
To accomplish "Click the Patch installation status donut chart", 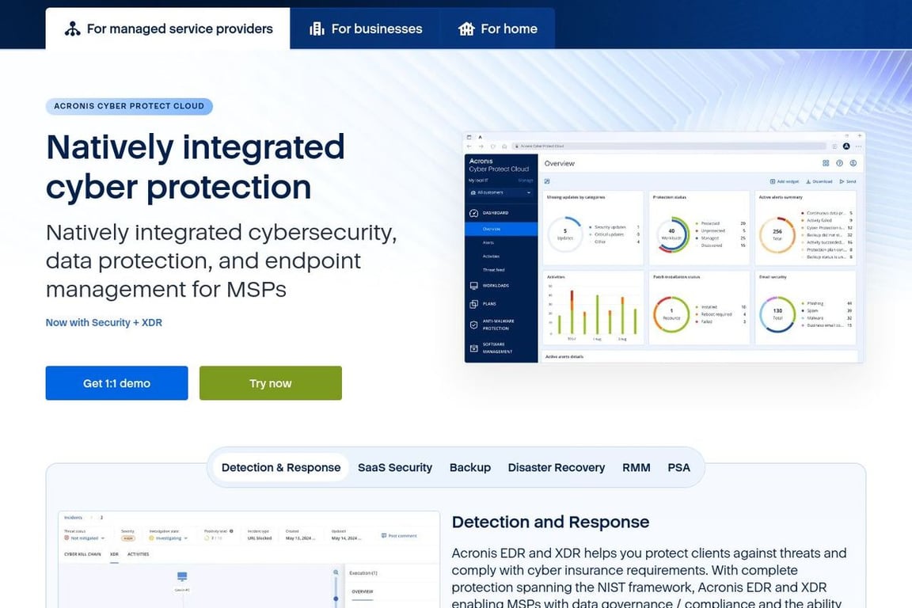I will pos(671,314).
